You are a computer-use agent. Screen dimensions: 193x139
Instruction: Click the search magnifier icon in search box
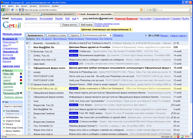pos(190,10)
